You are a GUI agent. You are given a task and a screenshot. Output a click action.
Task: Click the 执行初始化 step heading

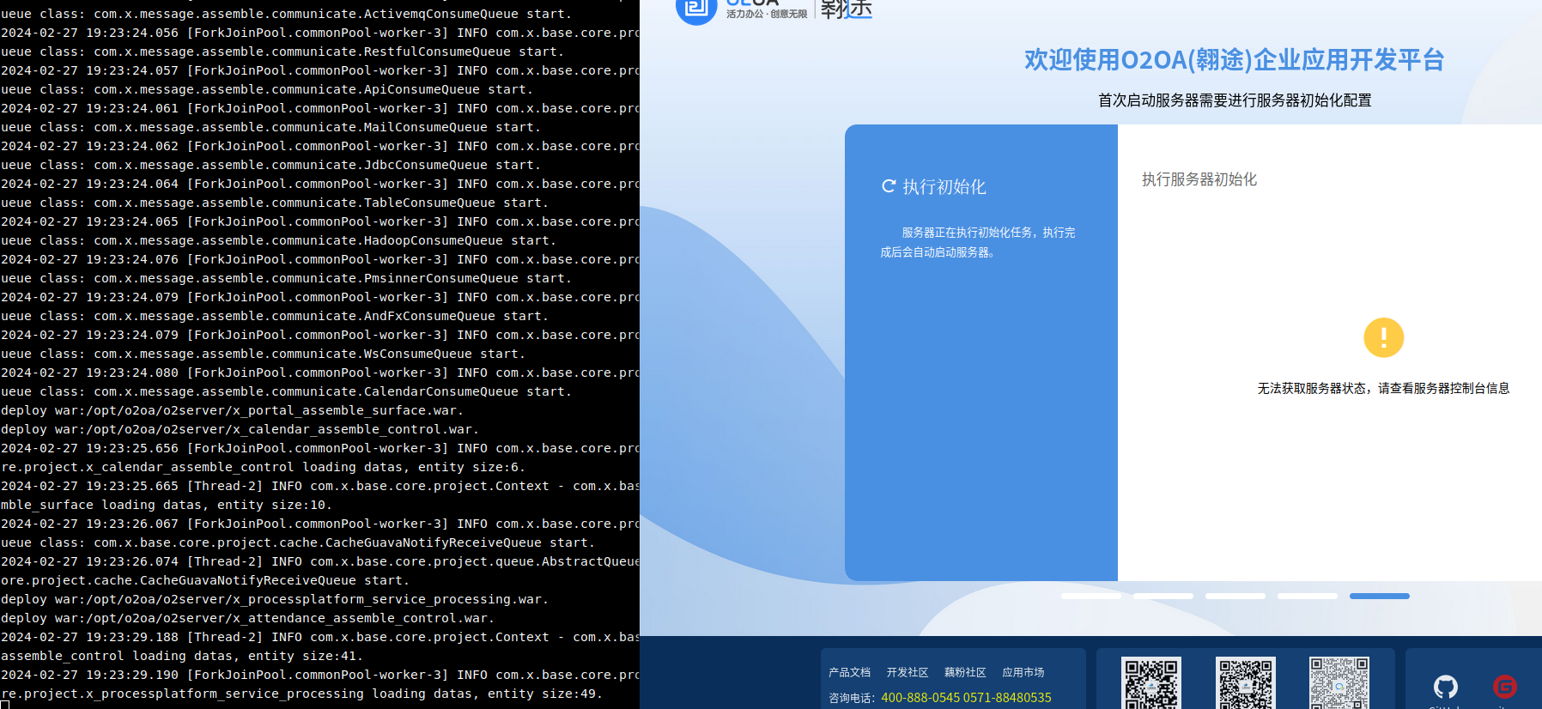pyautogui.click(x=944, y=187)
